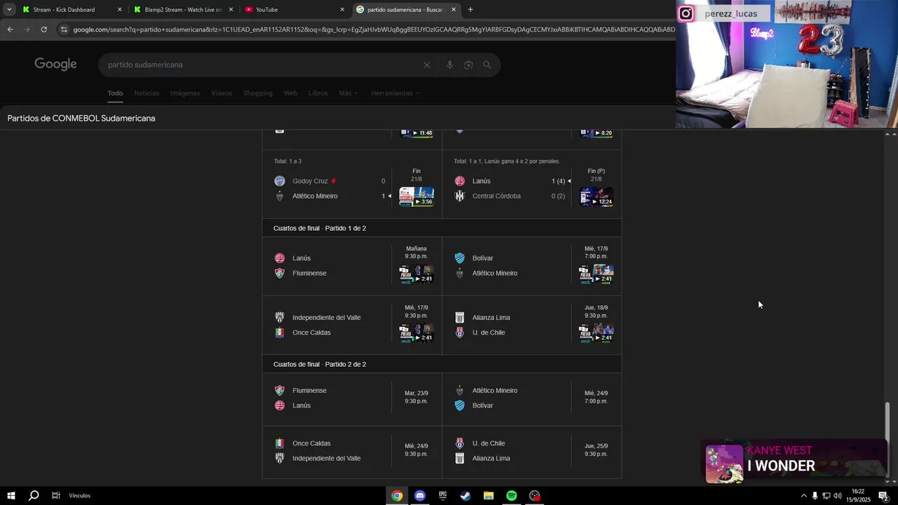Clear the search query with the X icon
Viewport: 898px width, 505px height.
pyautogui.click(x=427, y=65)
